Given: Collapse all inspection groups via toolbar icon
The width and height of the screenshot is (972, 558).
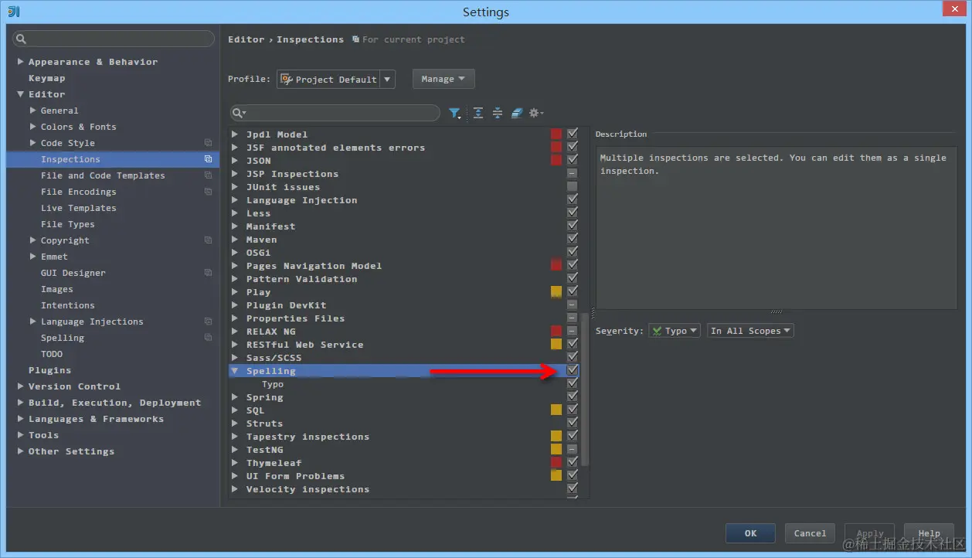Looking at the screenshot, I should pos(498,113).
